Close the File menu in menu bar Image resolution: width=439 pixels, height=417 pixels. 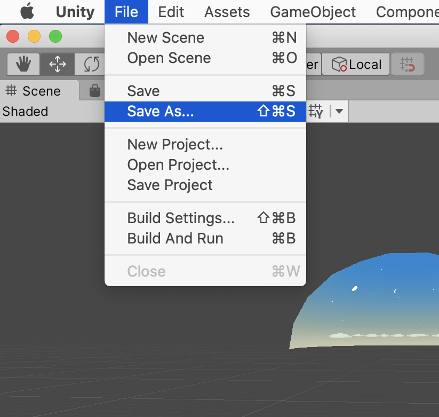[x=126, y=12]
